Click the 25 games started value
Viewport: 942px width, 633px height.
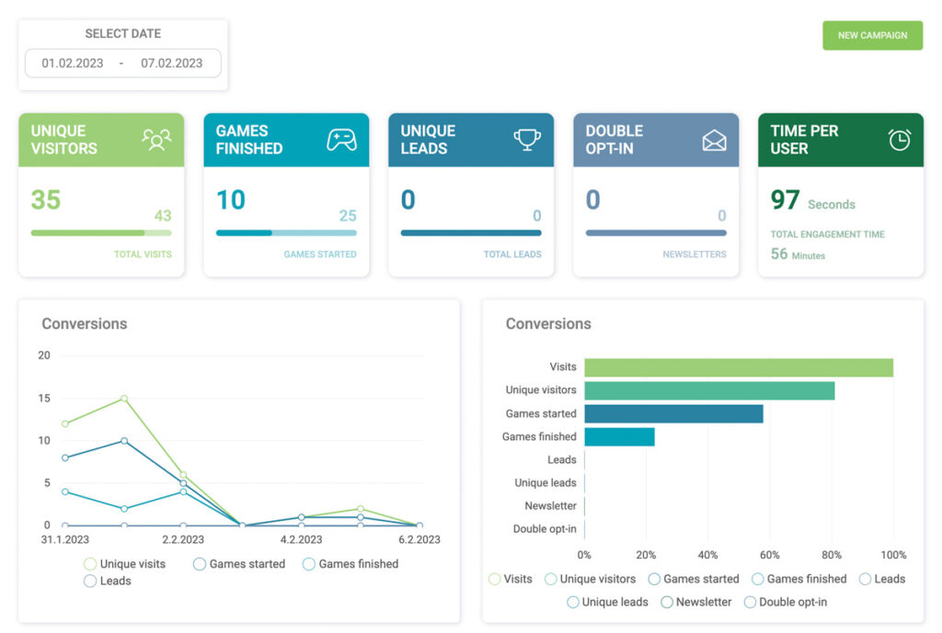(x=348, y=215)
